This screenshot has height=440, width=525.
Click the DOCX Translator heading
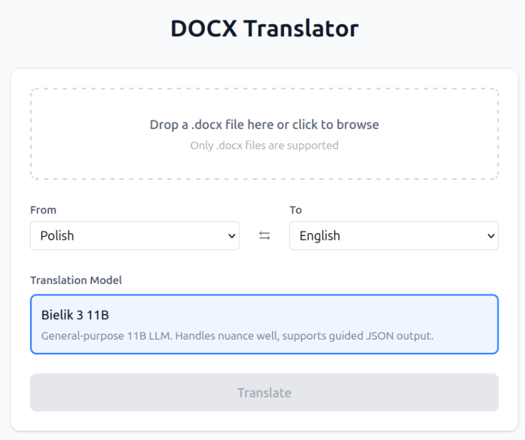click(265, 28)
